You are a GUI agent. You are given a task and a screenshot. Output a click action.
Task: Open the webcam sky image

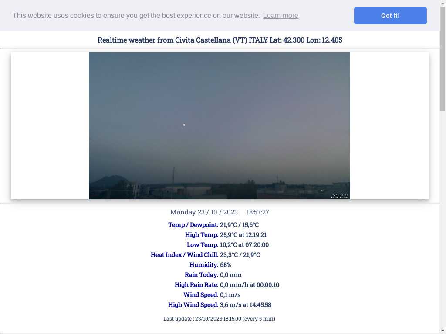click(220, 126)
